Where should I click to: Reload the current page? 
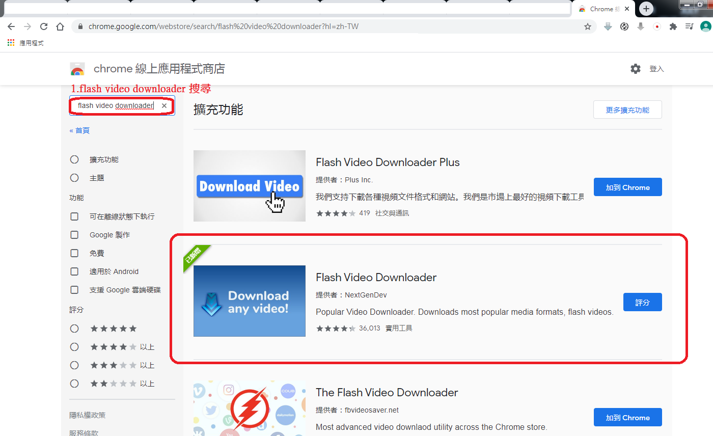[x=44, y=26]
